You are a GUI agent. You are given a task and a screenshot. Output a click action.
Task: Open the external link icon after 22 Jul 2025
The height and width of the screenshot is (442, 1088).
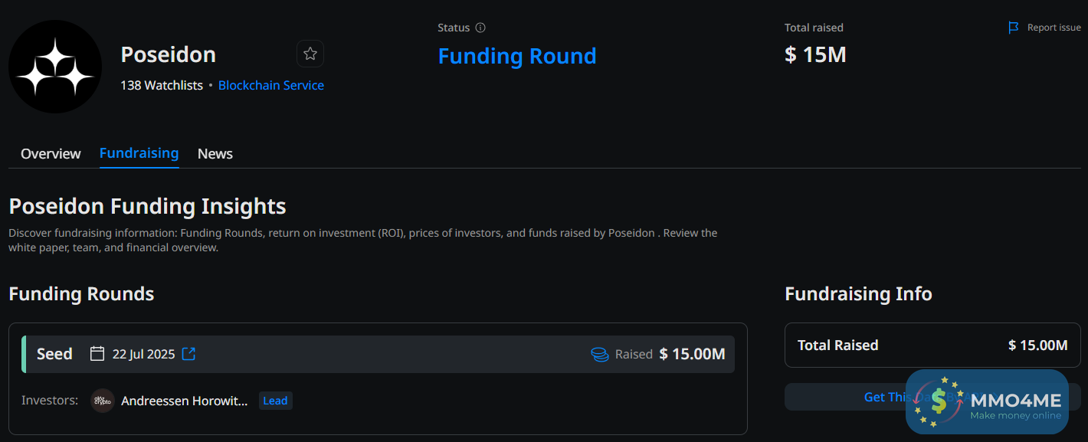[188, 354]
